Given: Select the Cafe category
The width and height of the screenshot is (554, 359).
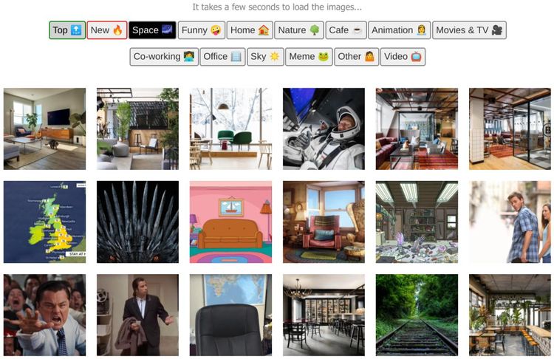Looking at the screenshot, I should tap(346, 30).
